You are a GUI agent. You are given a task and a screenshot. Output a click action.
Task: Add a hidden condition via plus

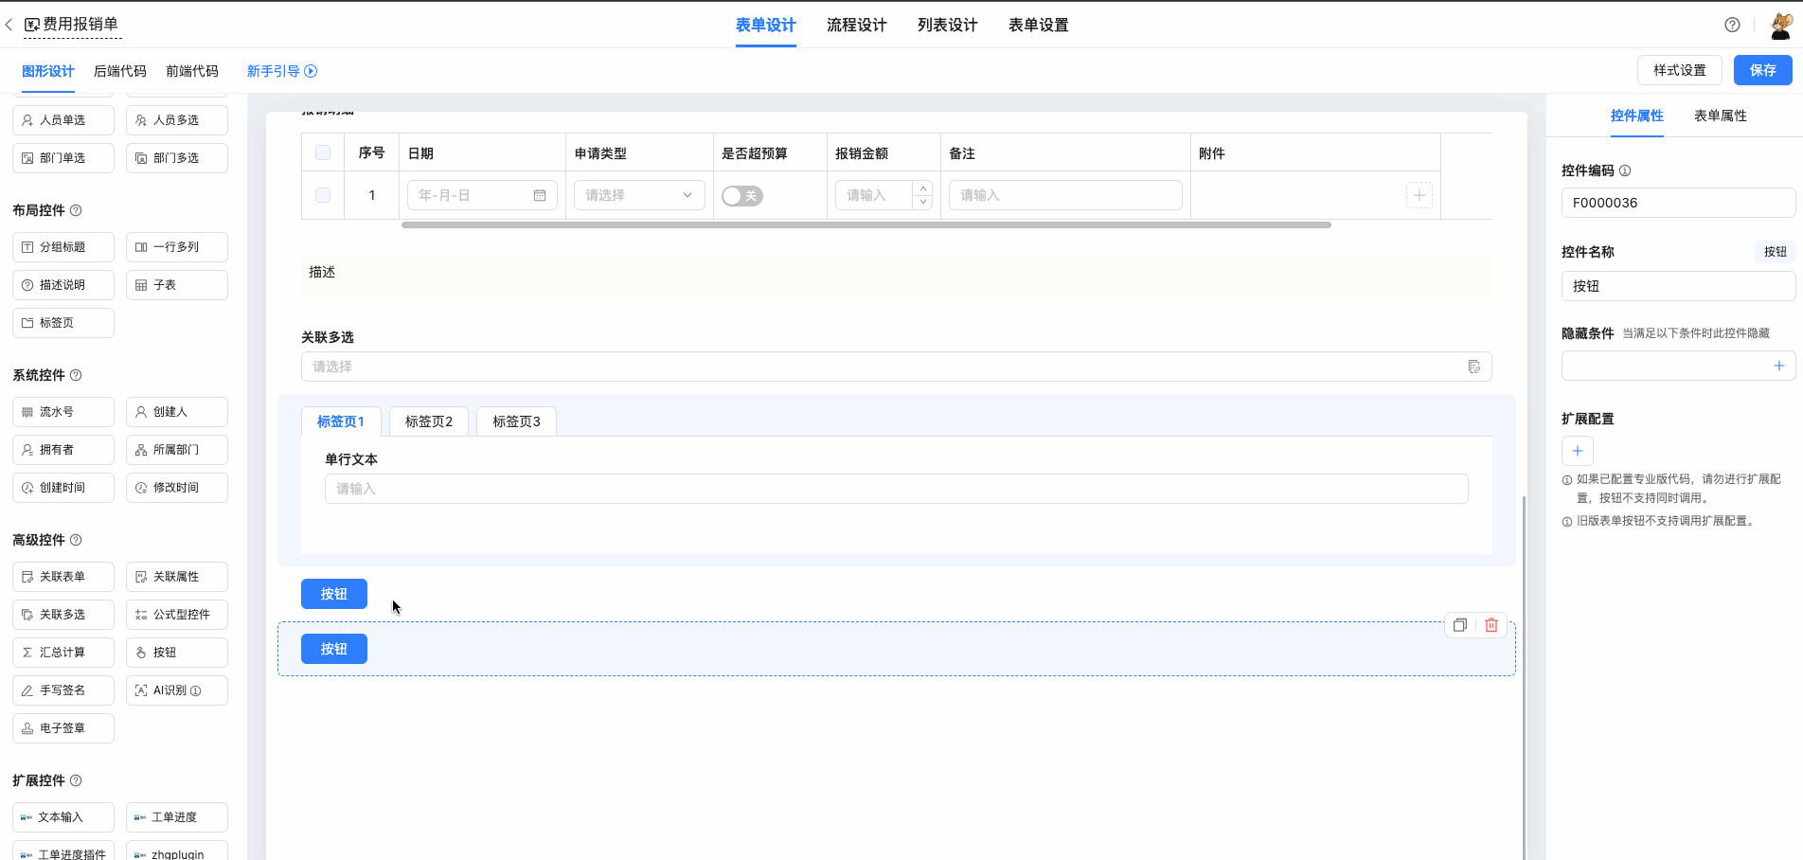[x=1778, y=366]
